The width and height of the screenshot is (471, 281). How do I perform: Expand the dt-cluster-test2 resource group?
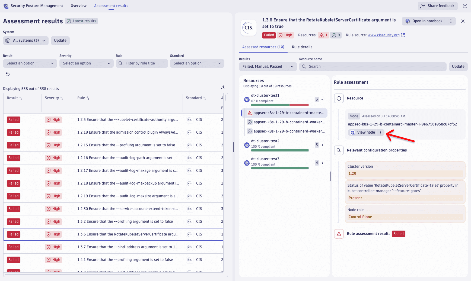click(322, 145)
